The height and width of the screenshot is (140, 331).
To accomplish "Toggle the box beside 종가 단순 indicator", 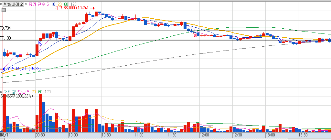I will pyautogui.click(x=26, y=4).
